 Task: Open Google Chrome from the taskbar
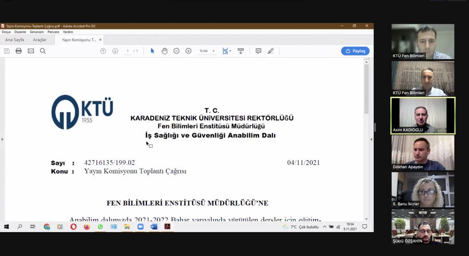(x=47, y=227)
